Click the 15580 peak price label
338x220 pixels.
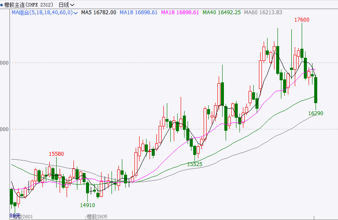pyautogui.click(x=56, y=154)
